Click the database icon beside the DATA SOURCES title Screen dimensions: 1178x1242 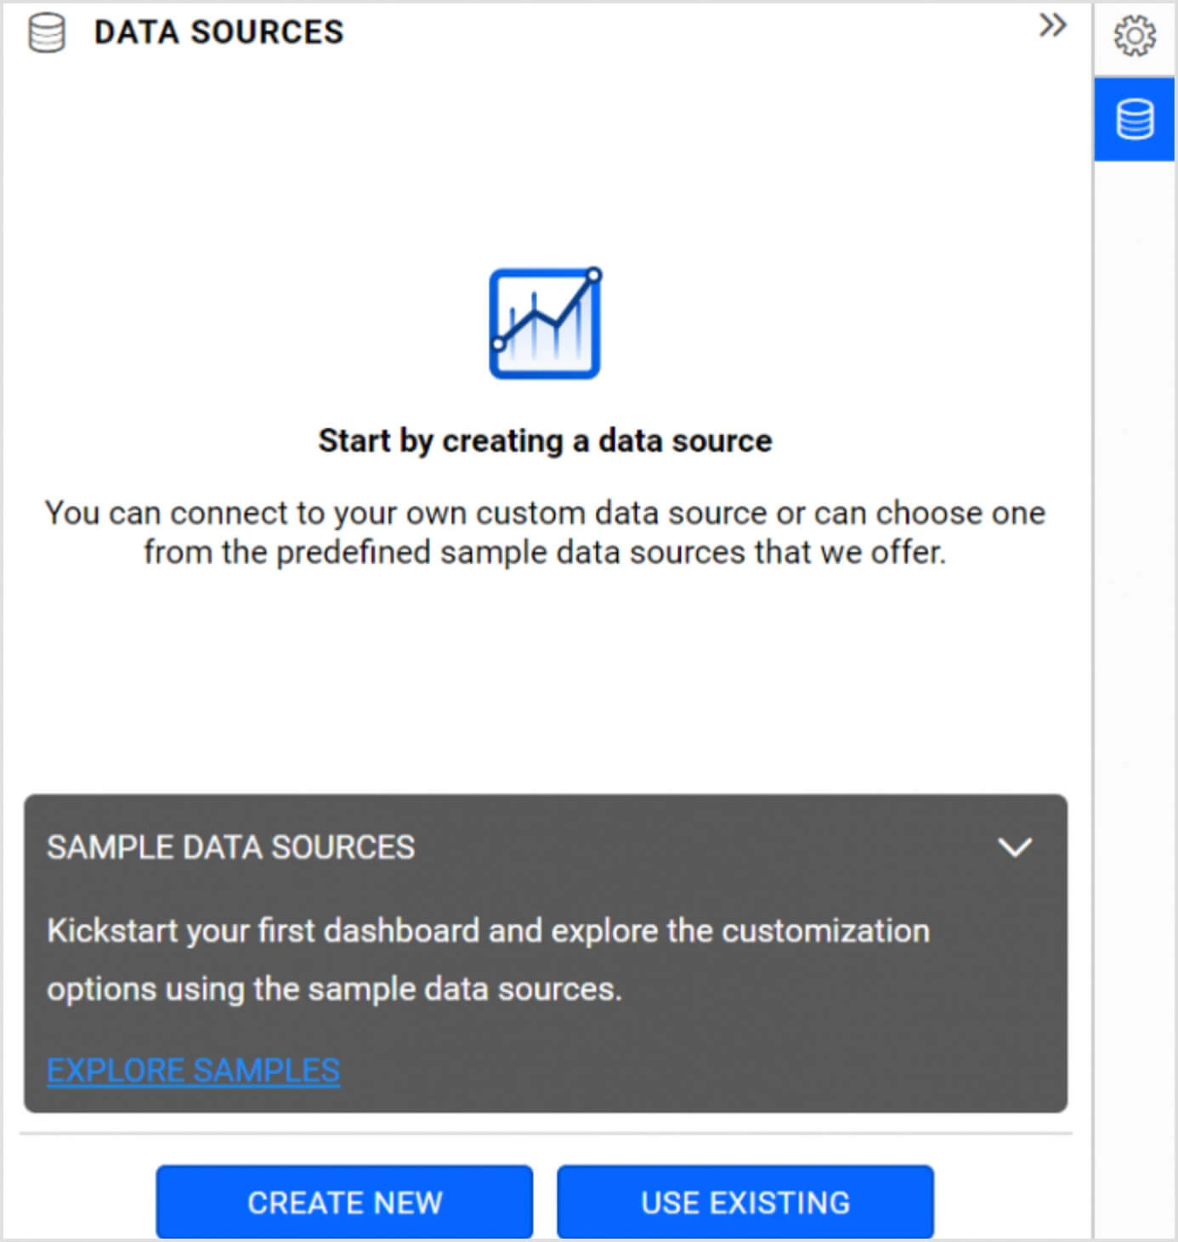[46, 33]
